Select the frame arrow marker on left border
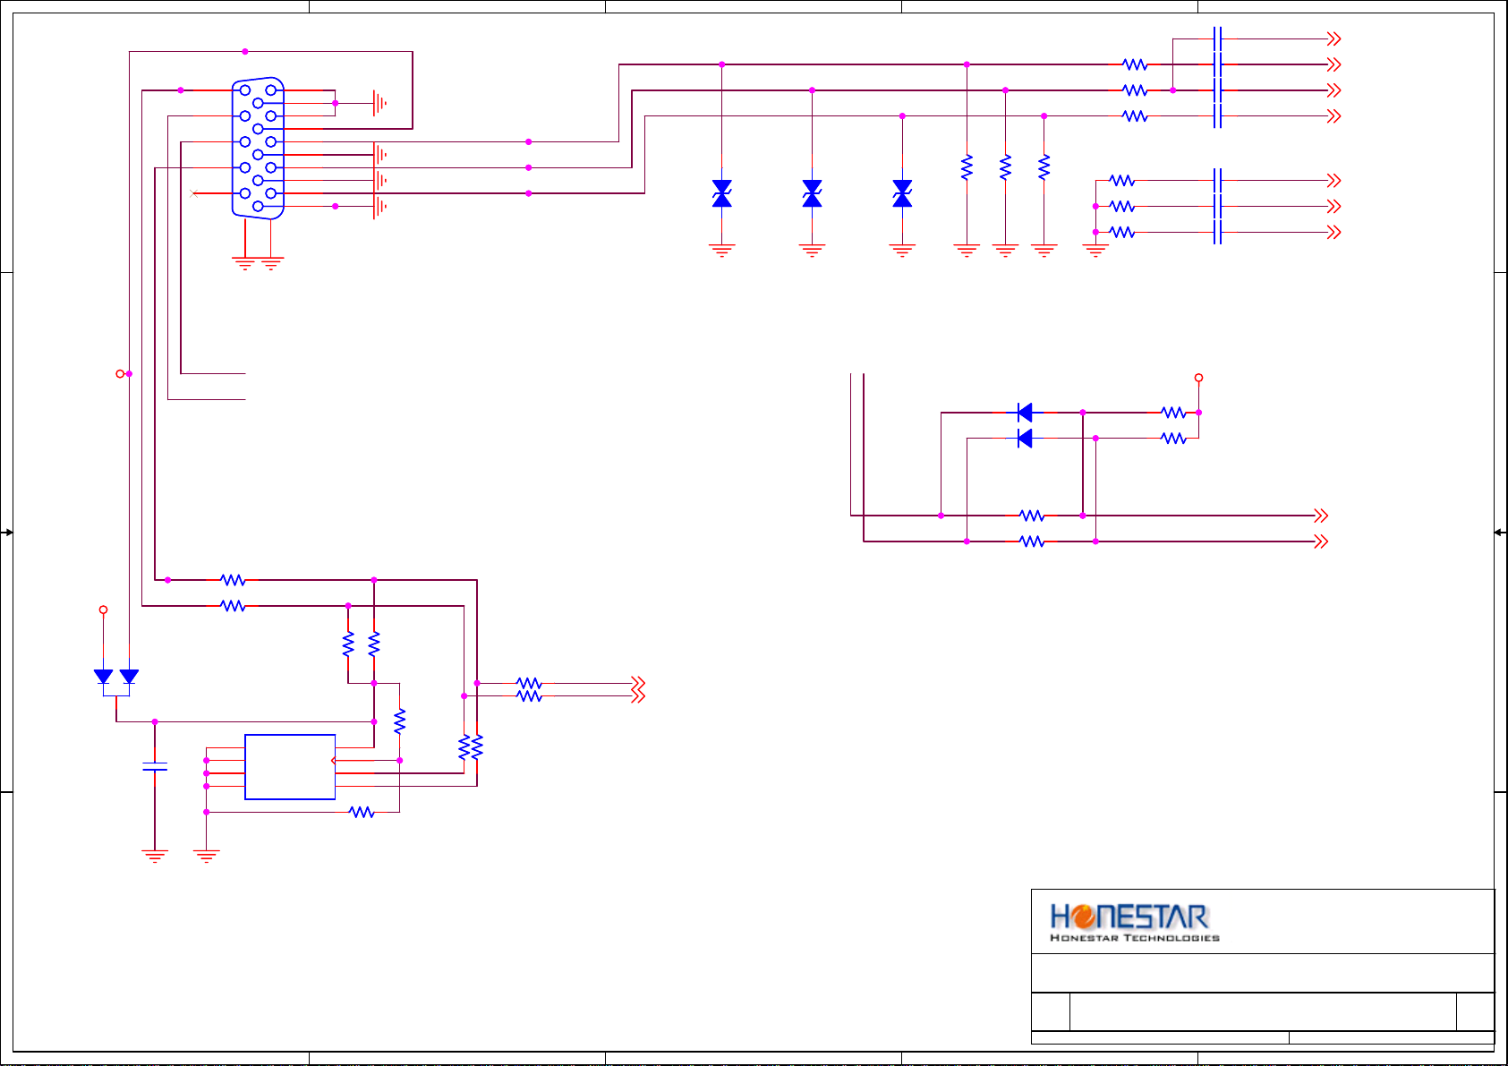1508x1066 pixels. [6, 533]
